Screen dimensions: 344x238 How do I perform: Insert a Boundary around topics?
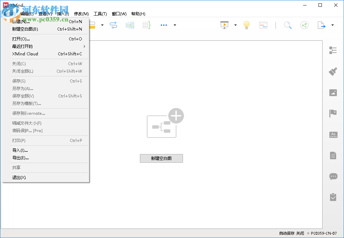coord(130,25)
